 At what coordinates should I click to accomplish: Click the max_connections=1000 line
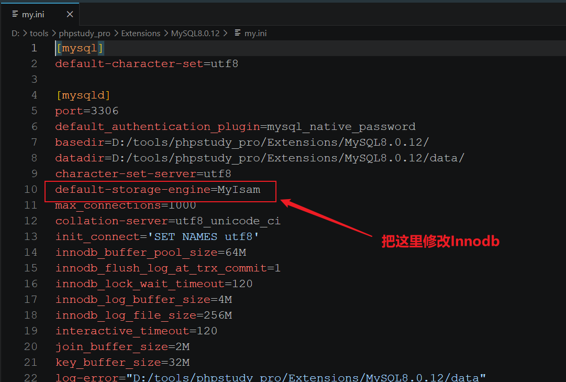pyautogui.click(x=126, y=205)
